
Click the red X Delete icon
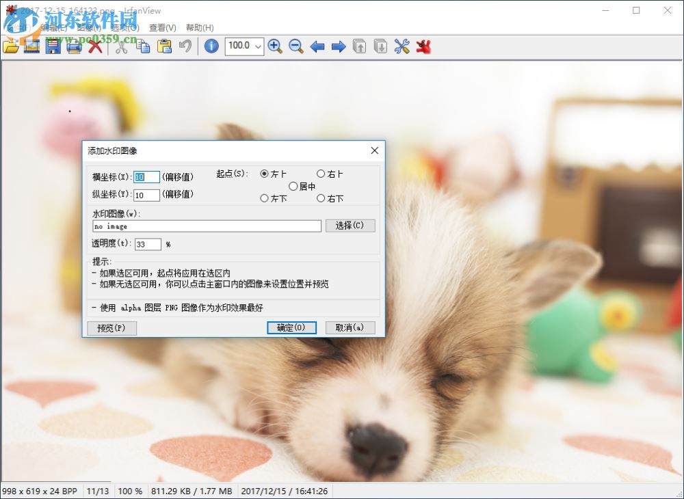(x=95, y=46)
